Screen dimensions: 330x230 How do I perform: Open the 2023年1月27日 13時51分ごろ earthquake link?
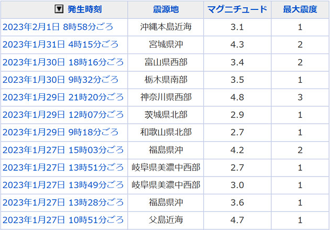63,168
